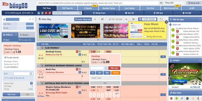Screen dimensions: 202x101
Task: Open Kết quả results
Action: [158, 13]
